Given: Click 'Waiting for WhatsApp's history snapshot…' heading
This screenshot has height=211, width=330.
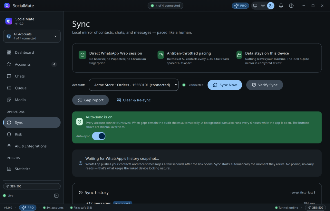Looking at the screenshot, I should click(x=122, y=159).
